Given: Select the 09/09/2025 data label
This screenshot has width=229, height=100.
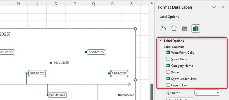Looking at the screenshot, I should pos(58,95).
